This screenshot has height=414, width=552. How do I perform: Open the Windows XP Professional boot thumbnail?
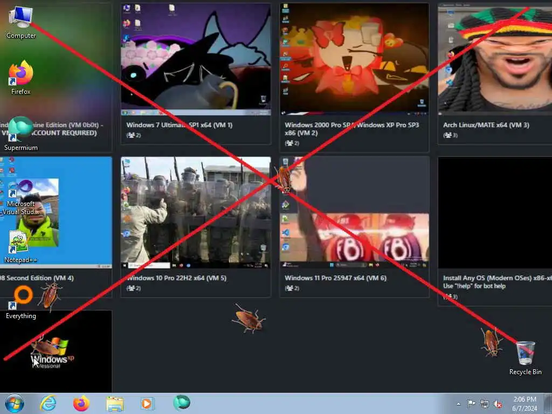[56, 351]
